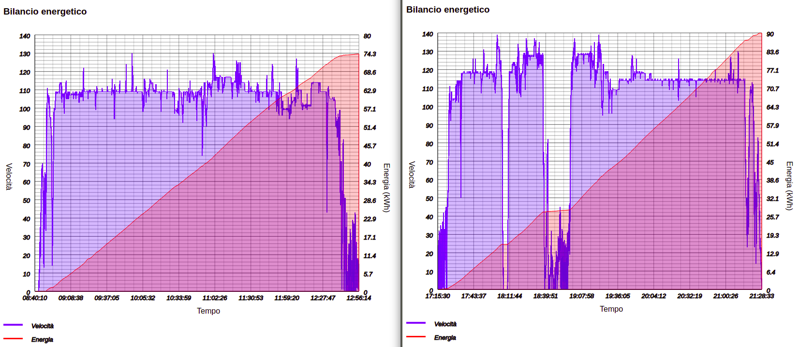Image resolution: width=799 pixels, height=347 pixels.
Task: Click the 83.6 energy axis value
Action: click(773, 52)
